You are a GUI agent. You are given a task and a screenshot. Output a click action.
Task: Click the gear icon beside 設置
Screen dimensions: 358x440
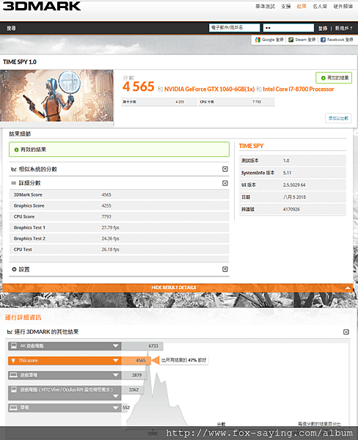14,269
